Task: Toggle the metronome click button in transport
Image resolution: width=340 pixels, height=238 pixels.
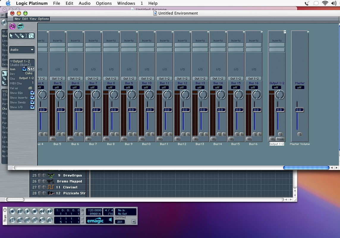Action: tap(50, 220)
